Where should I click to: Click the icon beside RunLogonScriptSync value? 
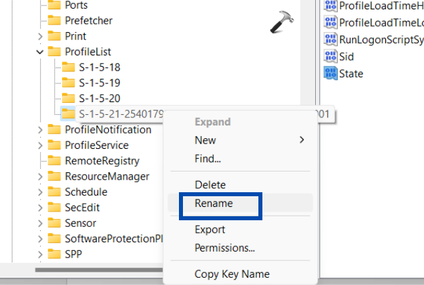331,39
